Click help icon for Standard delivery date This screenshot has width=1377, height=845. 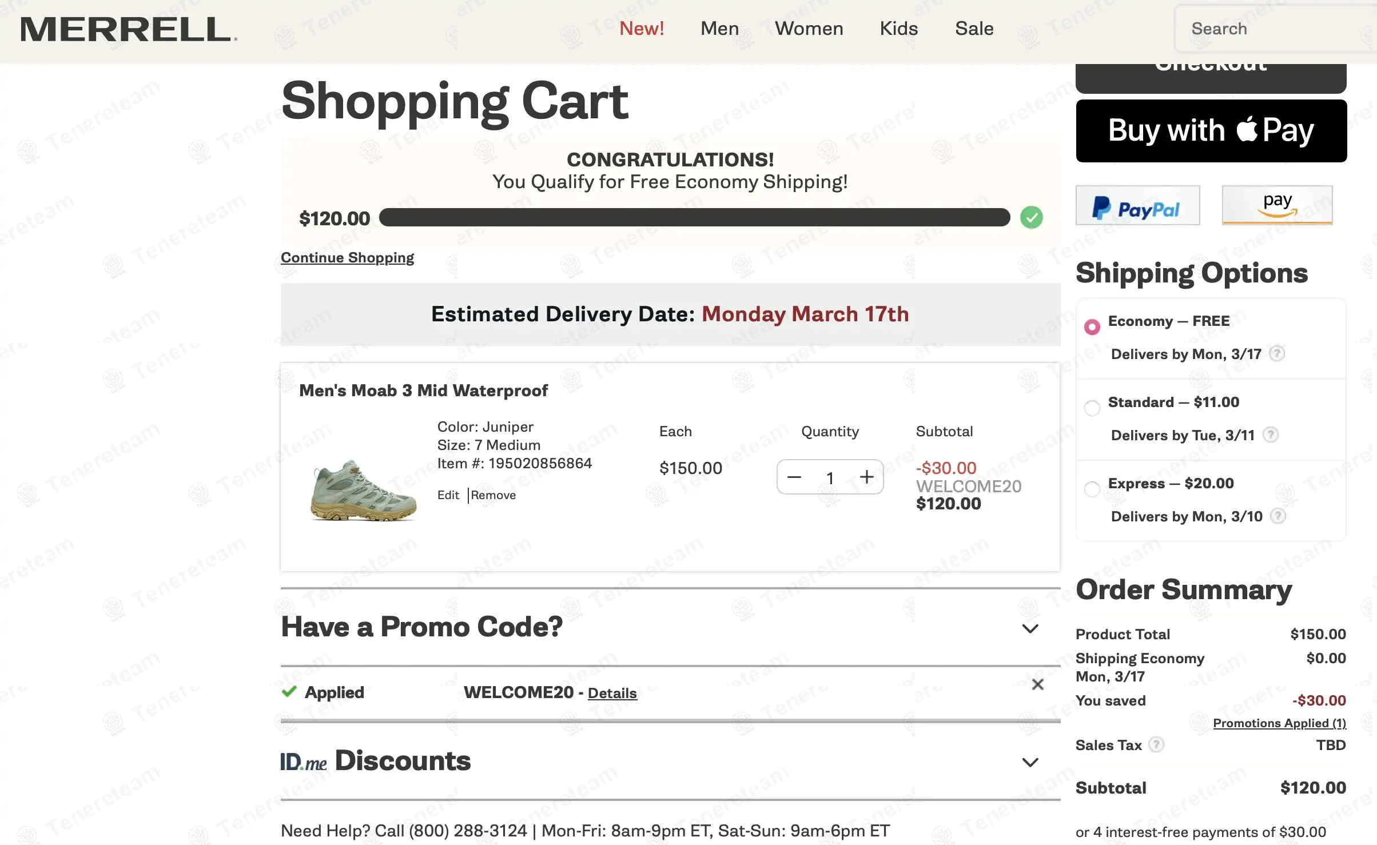[x=1270, y=435]
